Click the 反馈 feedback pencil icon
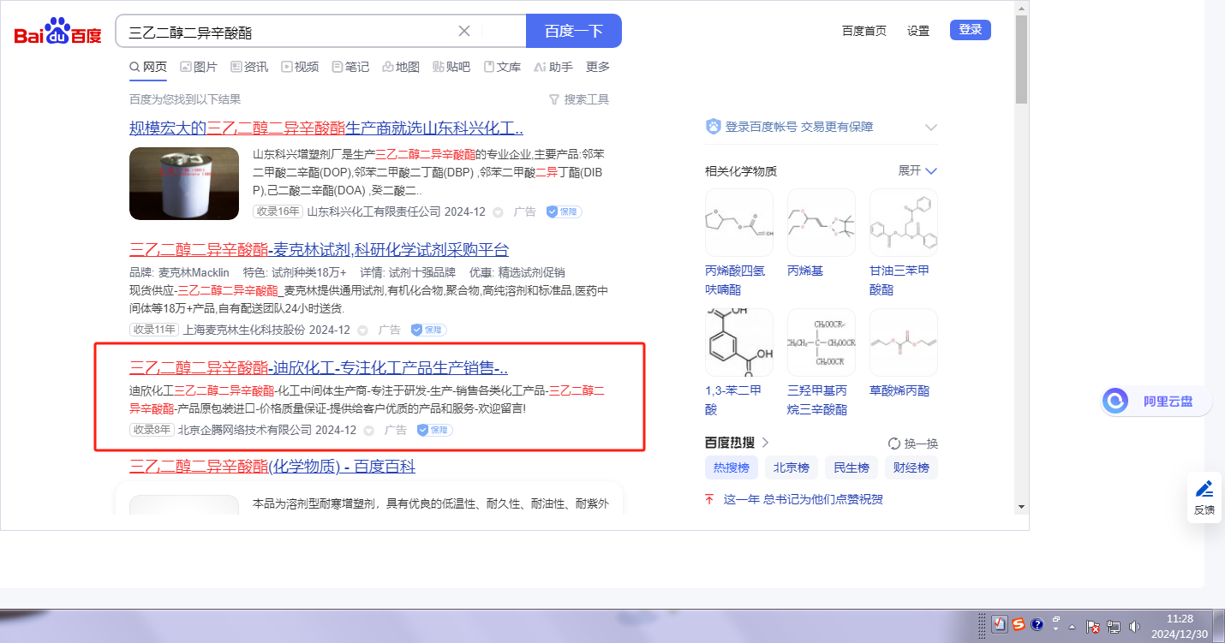The image size is (1225, 643). [x=1204, y=490]
